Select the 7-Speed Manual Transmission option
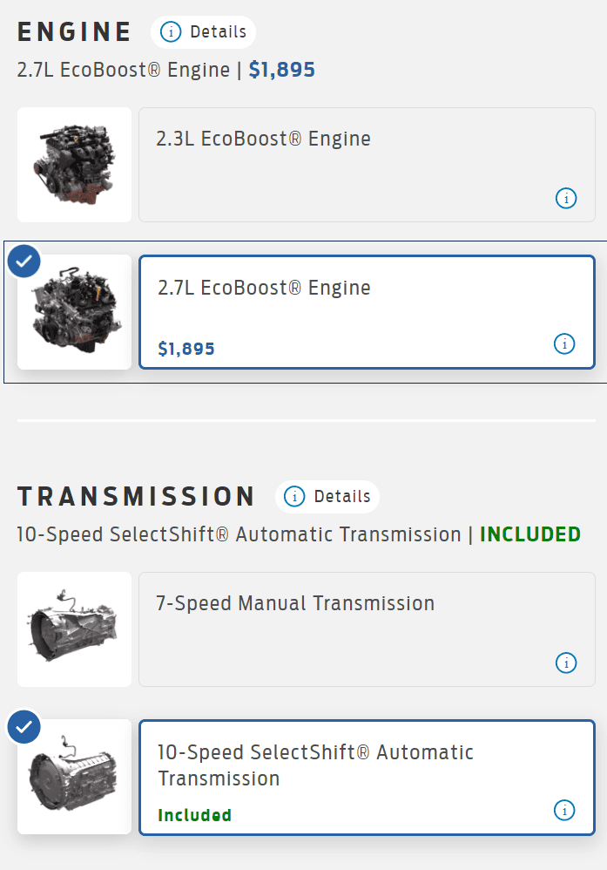This screenshot has width=607, height=870. (x=367, y=629)
